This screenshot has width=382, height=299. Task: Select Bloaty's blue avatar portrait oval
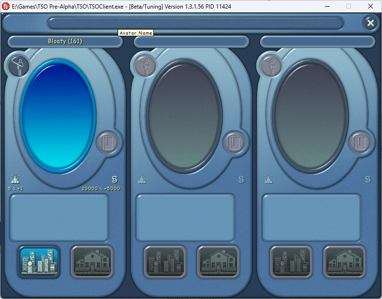point(58,116)
